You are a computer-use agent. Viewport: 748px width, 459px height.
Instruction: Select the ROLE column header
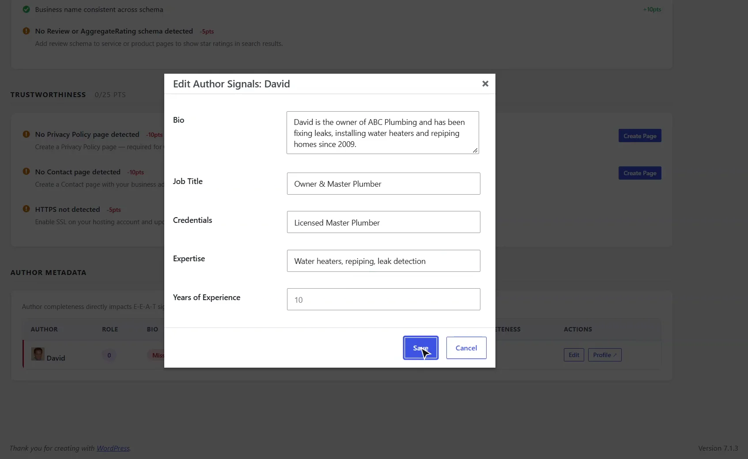110,329
